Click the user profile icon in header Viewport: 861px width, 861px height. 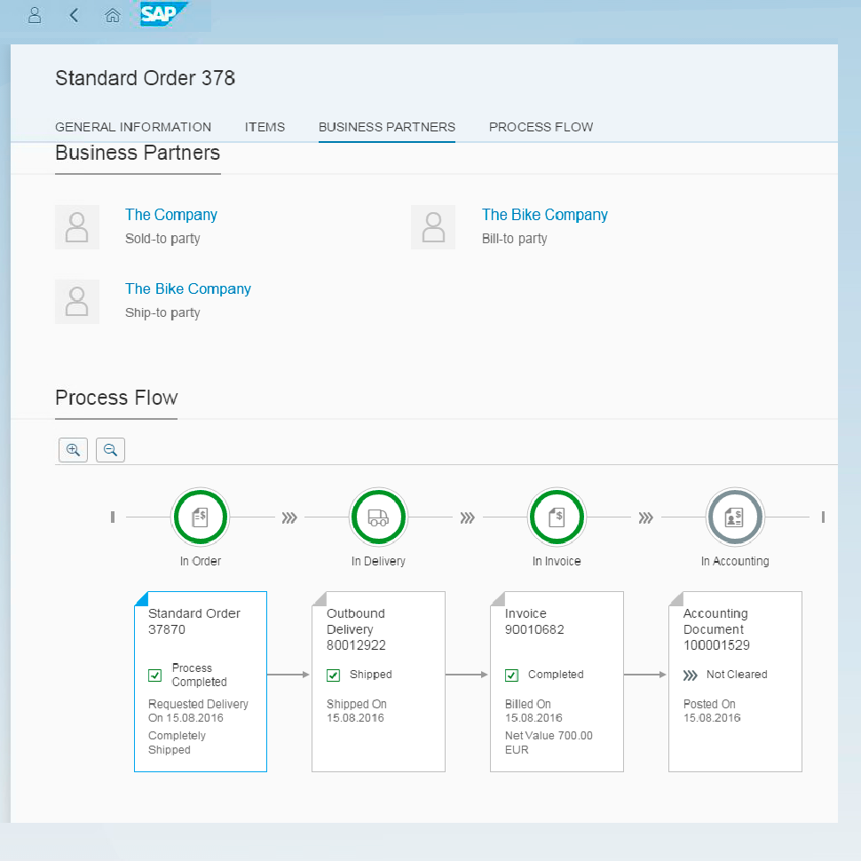pyautogui.click(x=35, y=15)
